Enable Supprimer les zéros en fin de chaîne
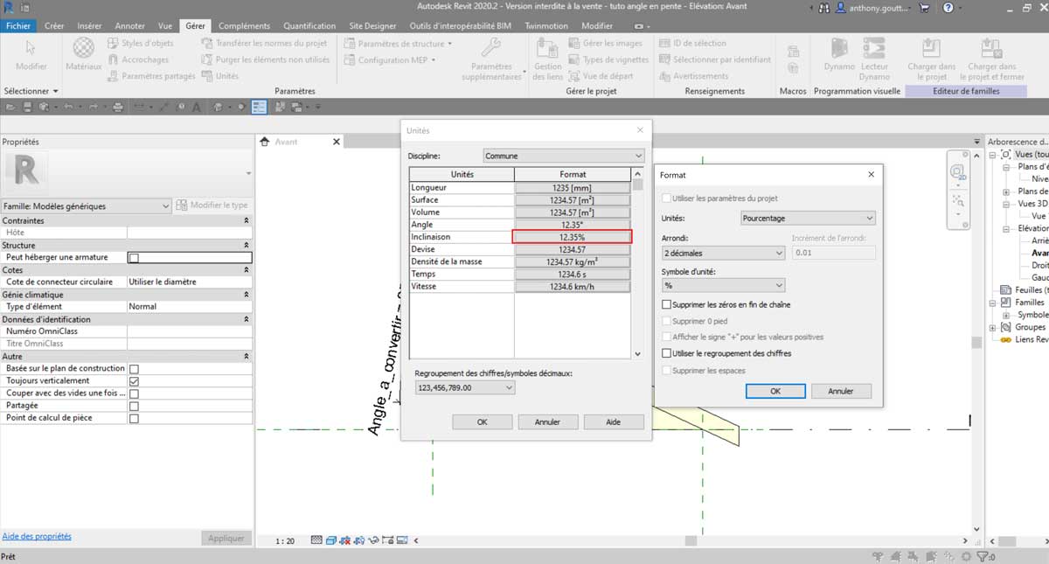This screenshot has height=564, width=1049. 667,305
